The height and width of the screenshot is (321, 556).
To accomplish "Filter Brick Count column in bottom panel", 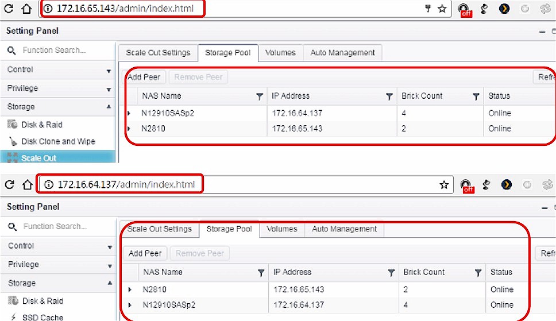I will point(478,272).
